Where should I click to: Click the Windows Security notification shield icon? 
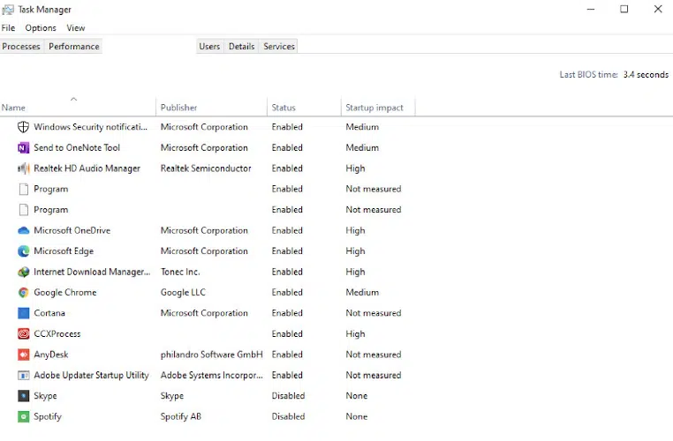click(x=24, y=127)
